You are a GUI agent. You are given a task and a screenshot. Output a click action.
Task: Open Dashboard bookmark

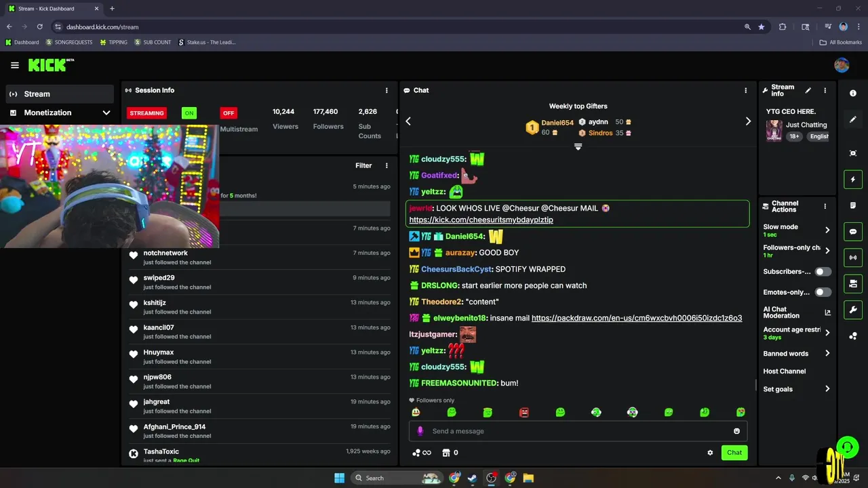click(x=22, y=42)
